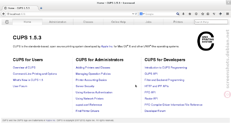Open Using Network Printers link
Image resolution: width=231 pixels, height=124 pixels.
[x=90, y=98]
